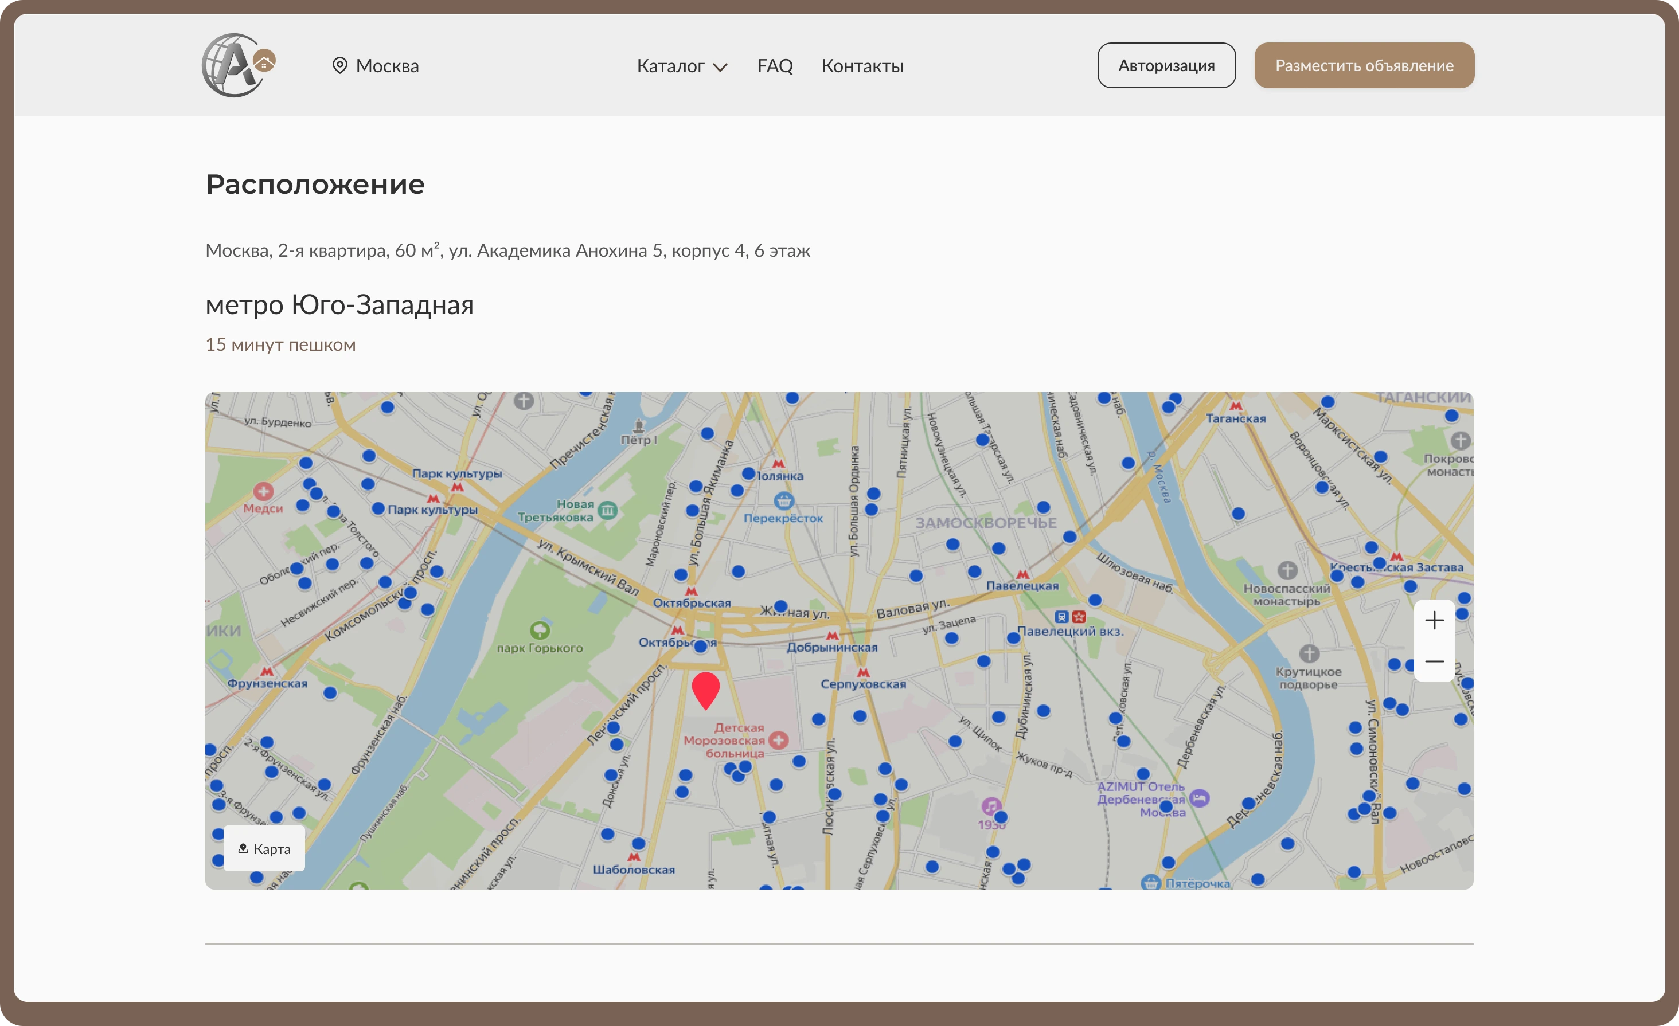Click the Крутицкое подворье church icon
The image size is (1679, 1026).
(x=1309, y=653)
